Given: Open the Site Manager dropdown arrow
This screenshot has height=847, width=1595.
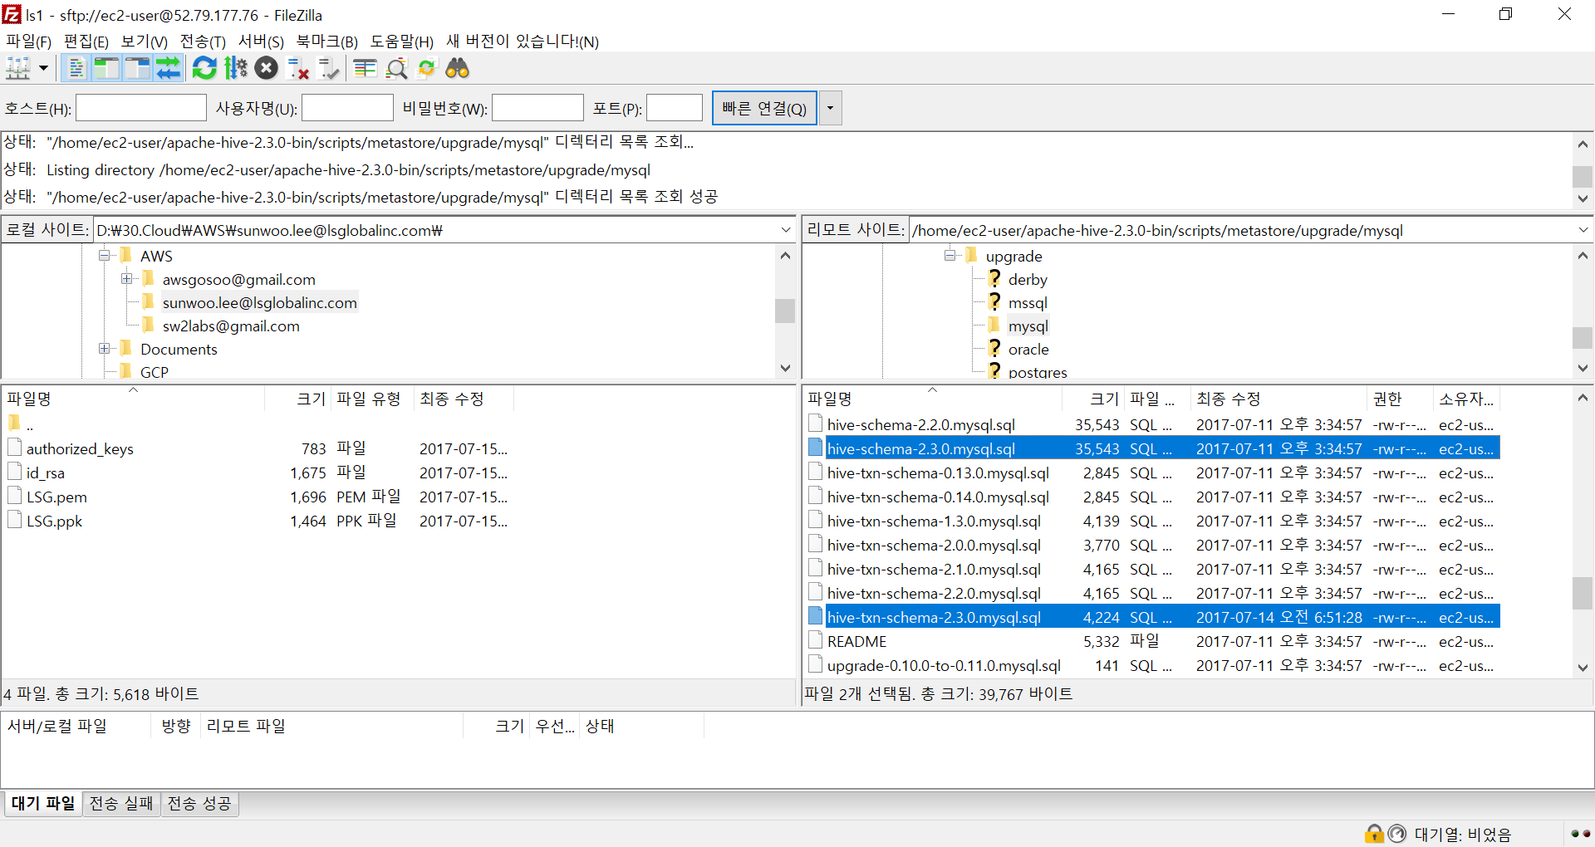Looking at the screenshot, I should click(x=43, y=68).
